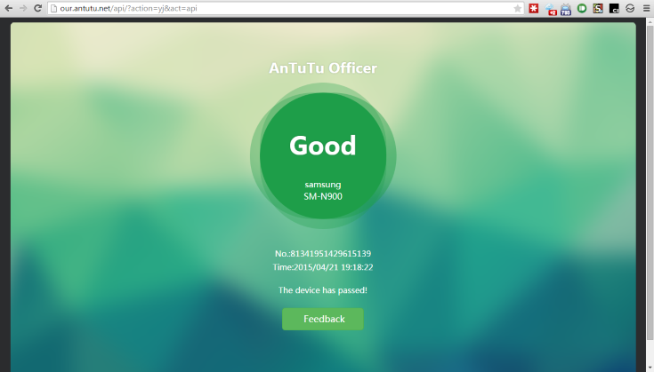Reload the current page

(37, 8)
